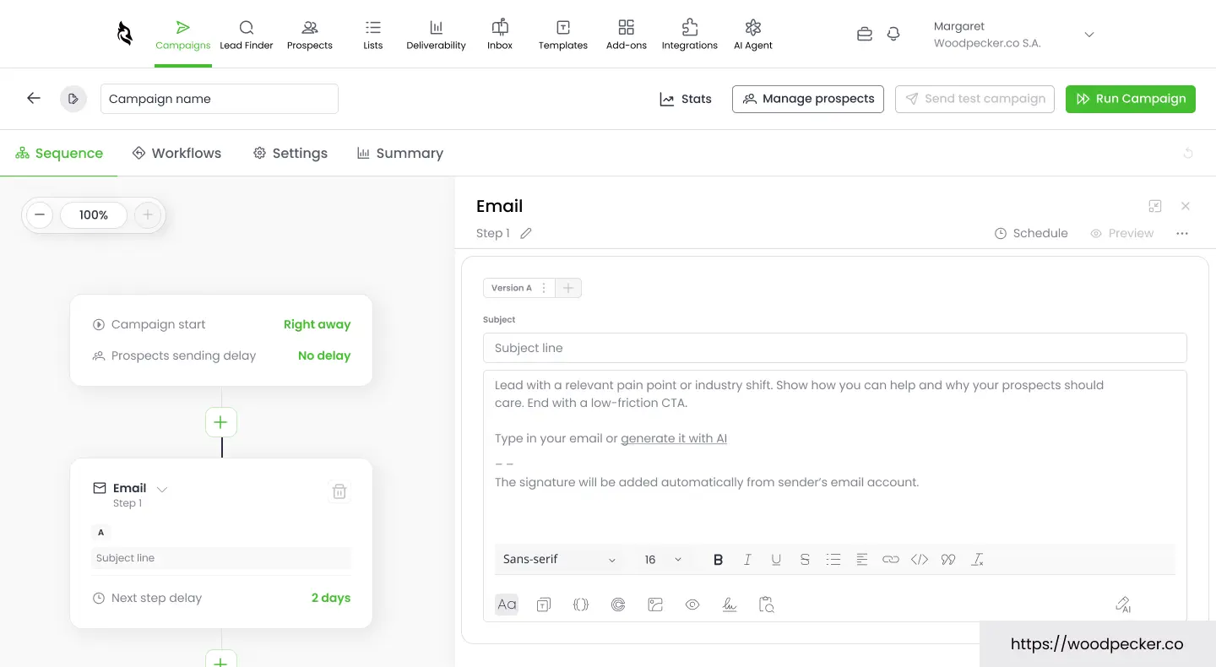Open notifications bell

(893, 35)
